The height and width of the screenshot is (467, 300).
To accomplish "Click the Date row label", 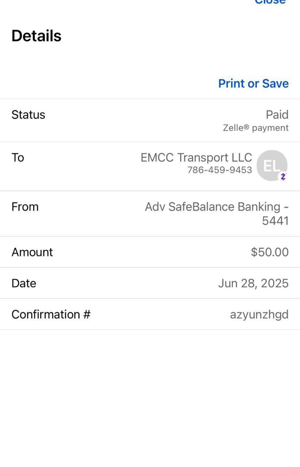I will 24,283.
